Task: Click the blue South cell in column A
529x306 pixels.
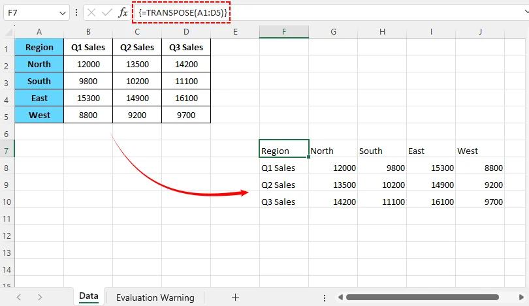Action: pos(39,81)
